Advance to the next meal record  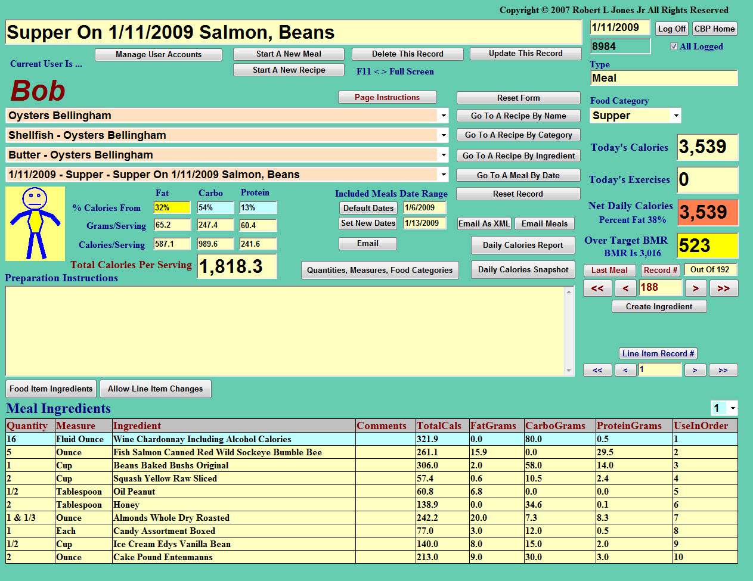tap(695, 288)
